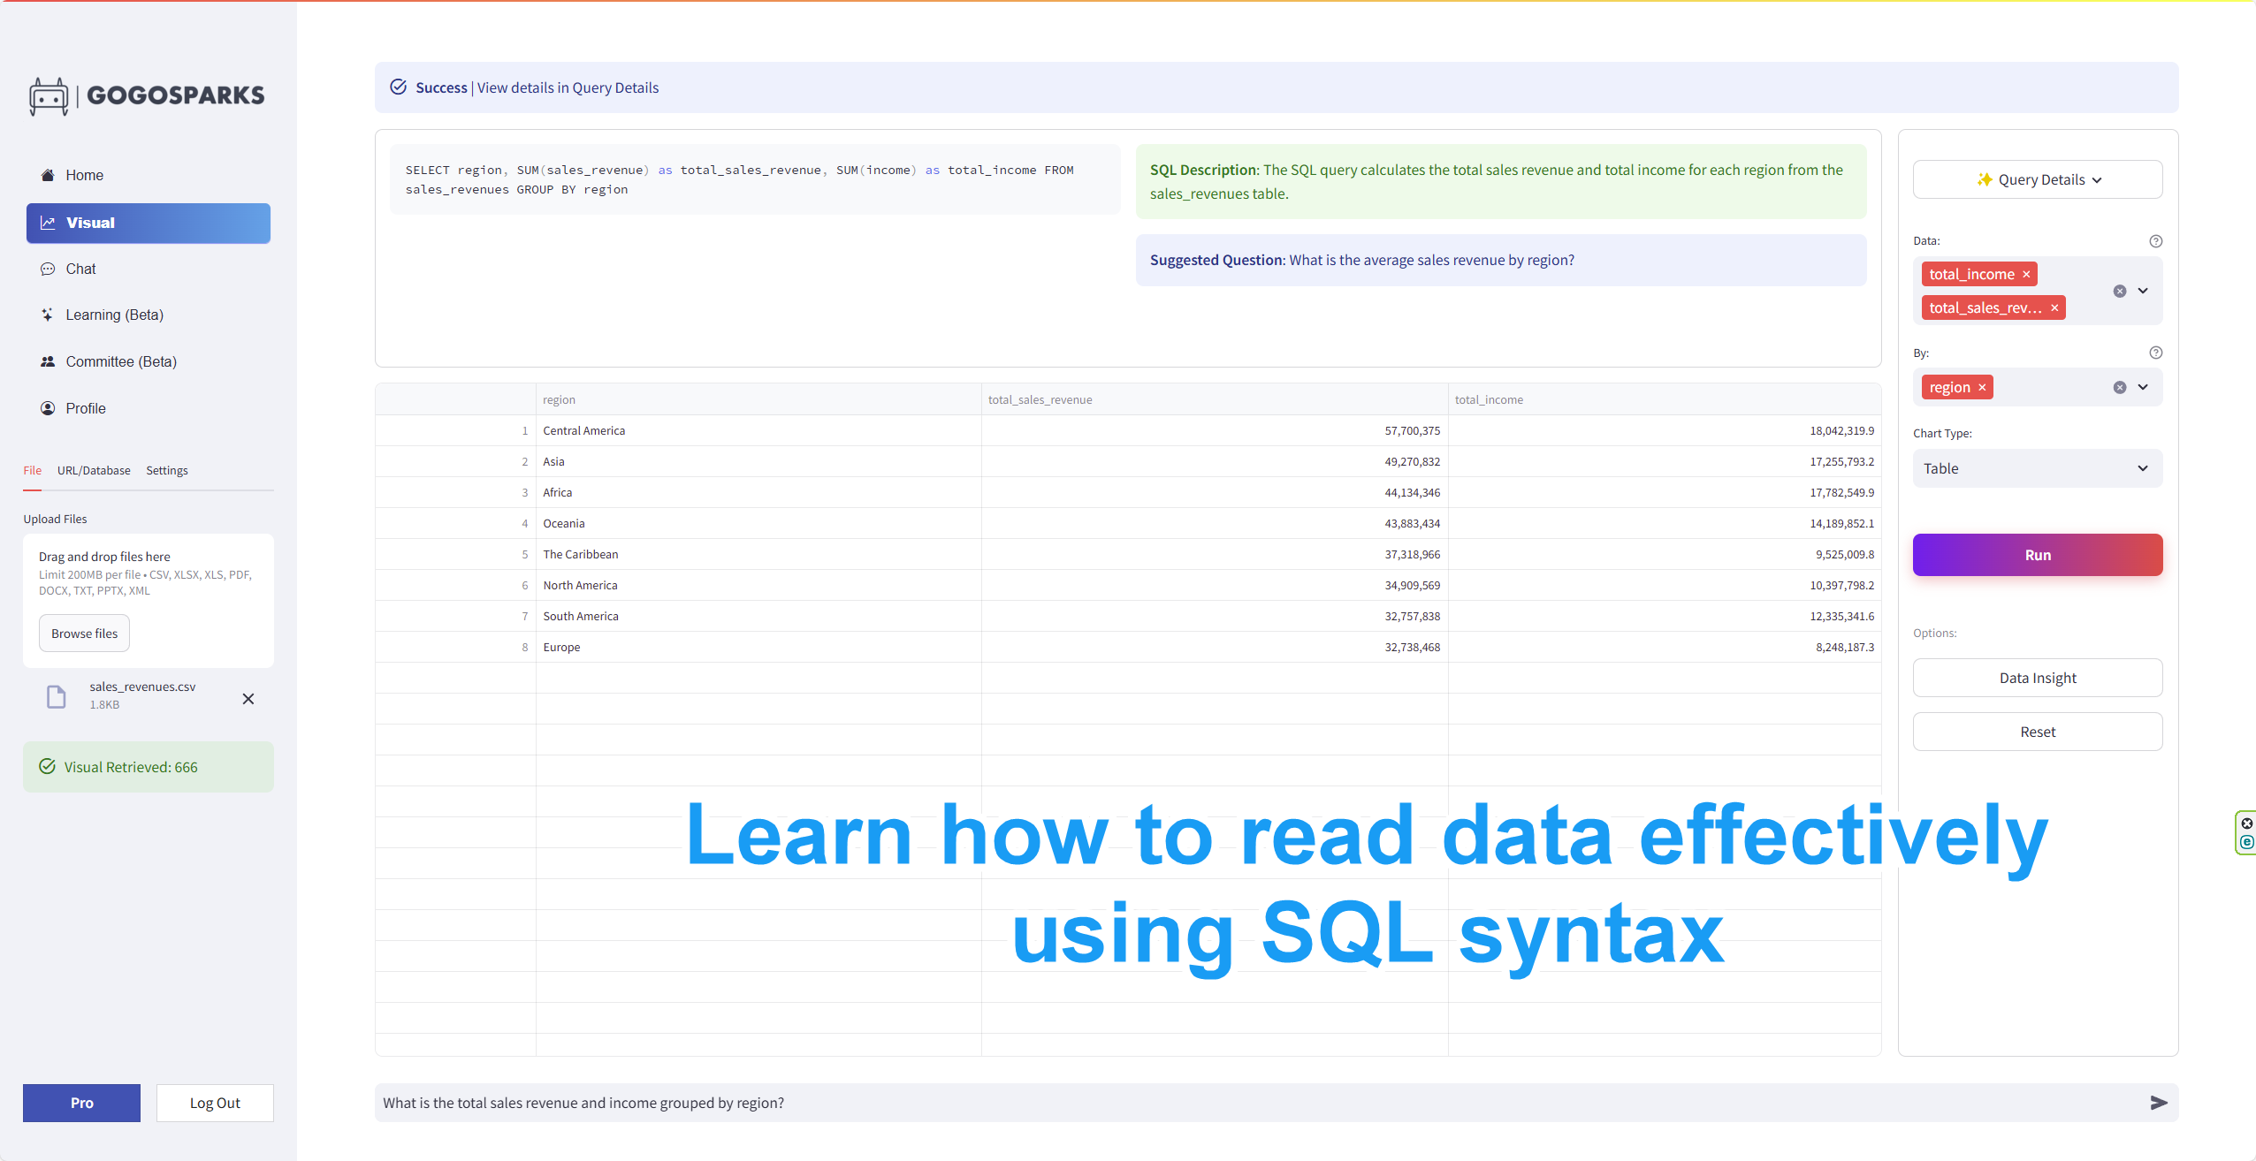Open the Chat page in sidebar
Screen dimensions: 2256x1161
(80, 269)
